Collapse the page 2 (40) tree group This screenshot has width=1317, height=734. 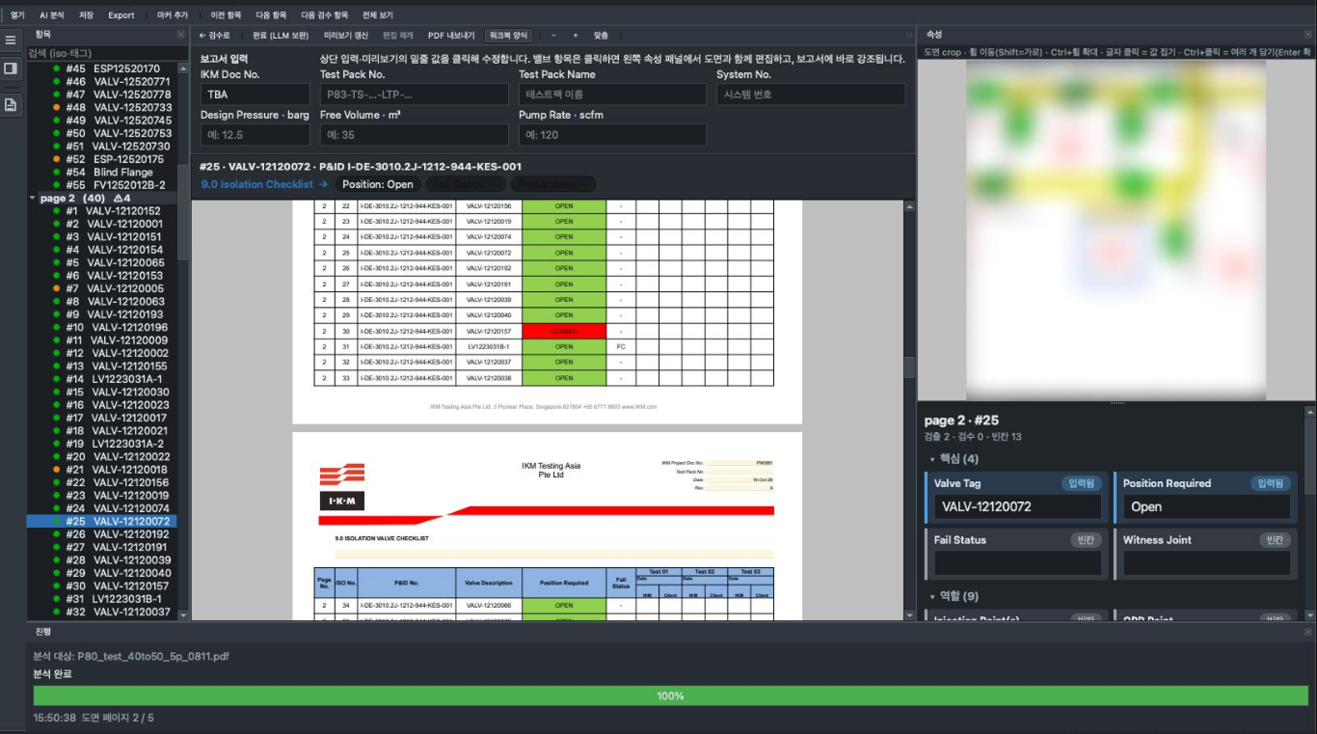point(34,199)
